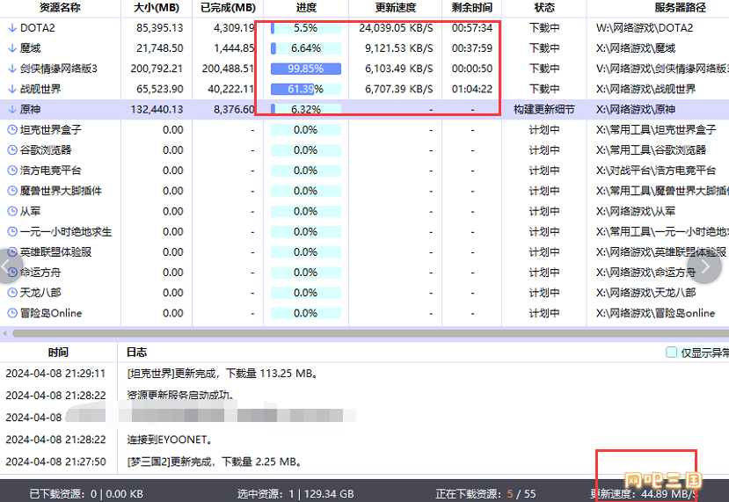Click the W:\网络游戏\DOTA2 server path
Viewport: 729px width, 502px height.
pyautogui.click(x=645, y=28)
